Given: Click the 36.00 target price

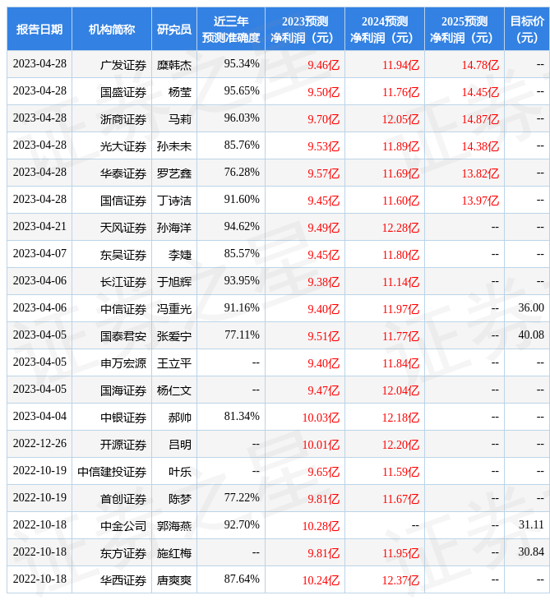Looking at the screenshot, I should click(531, 307).
